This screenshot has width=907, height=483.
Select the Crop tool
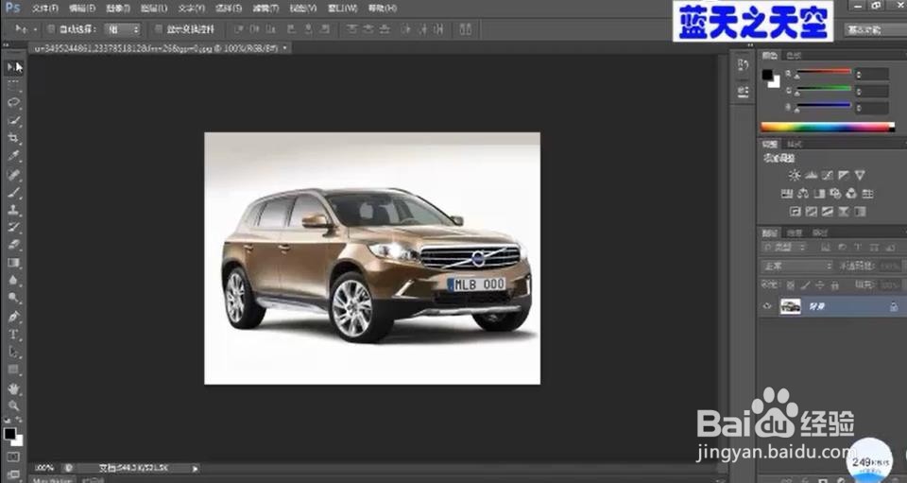click(14, 138)
